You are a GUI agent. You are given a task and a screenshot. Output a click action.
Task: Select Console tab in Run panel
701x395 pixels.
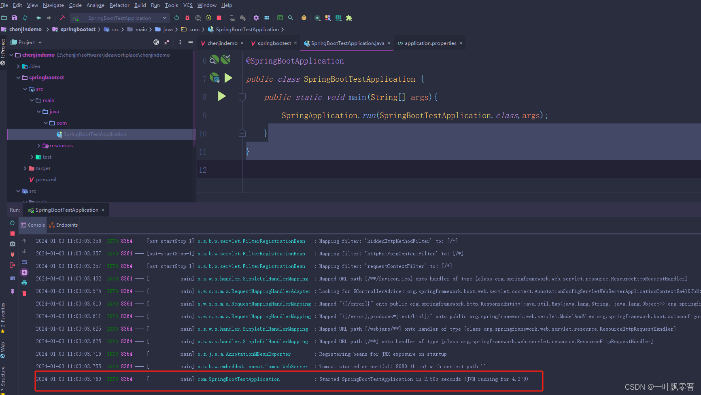point(33,225)
